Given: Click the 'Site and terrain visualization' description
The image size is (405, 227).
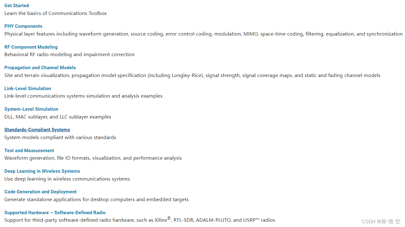Looking at the screenshot, I should [x=192, y=75].
